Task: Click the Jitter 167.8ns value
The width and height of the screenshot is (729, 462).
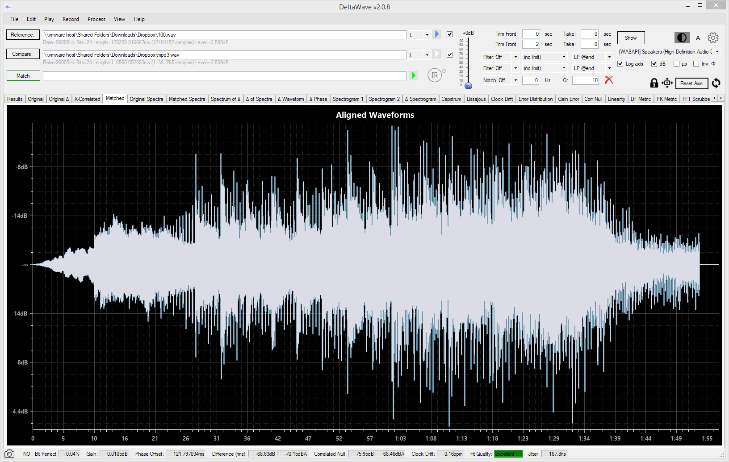Action: click(x=554, y=454)
